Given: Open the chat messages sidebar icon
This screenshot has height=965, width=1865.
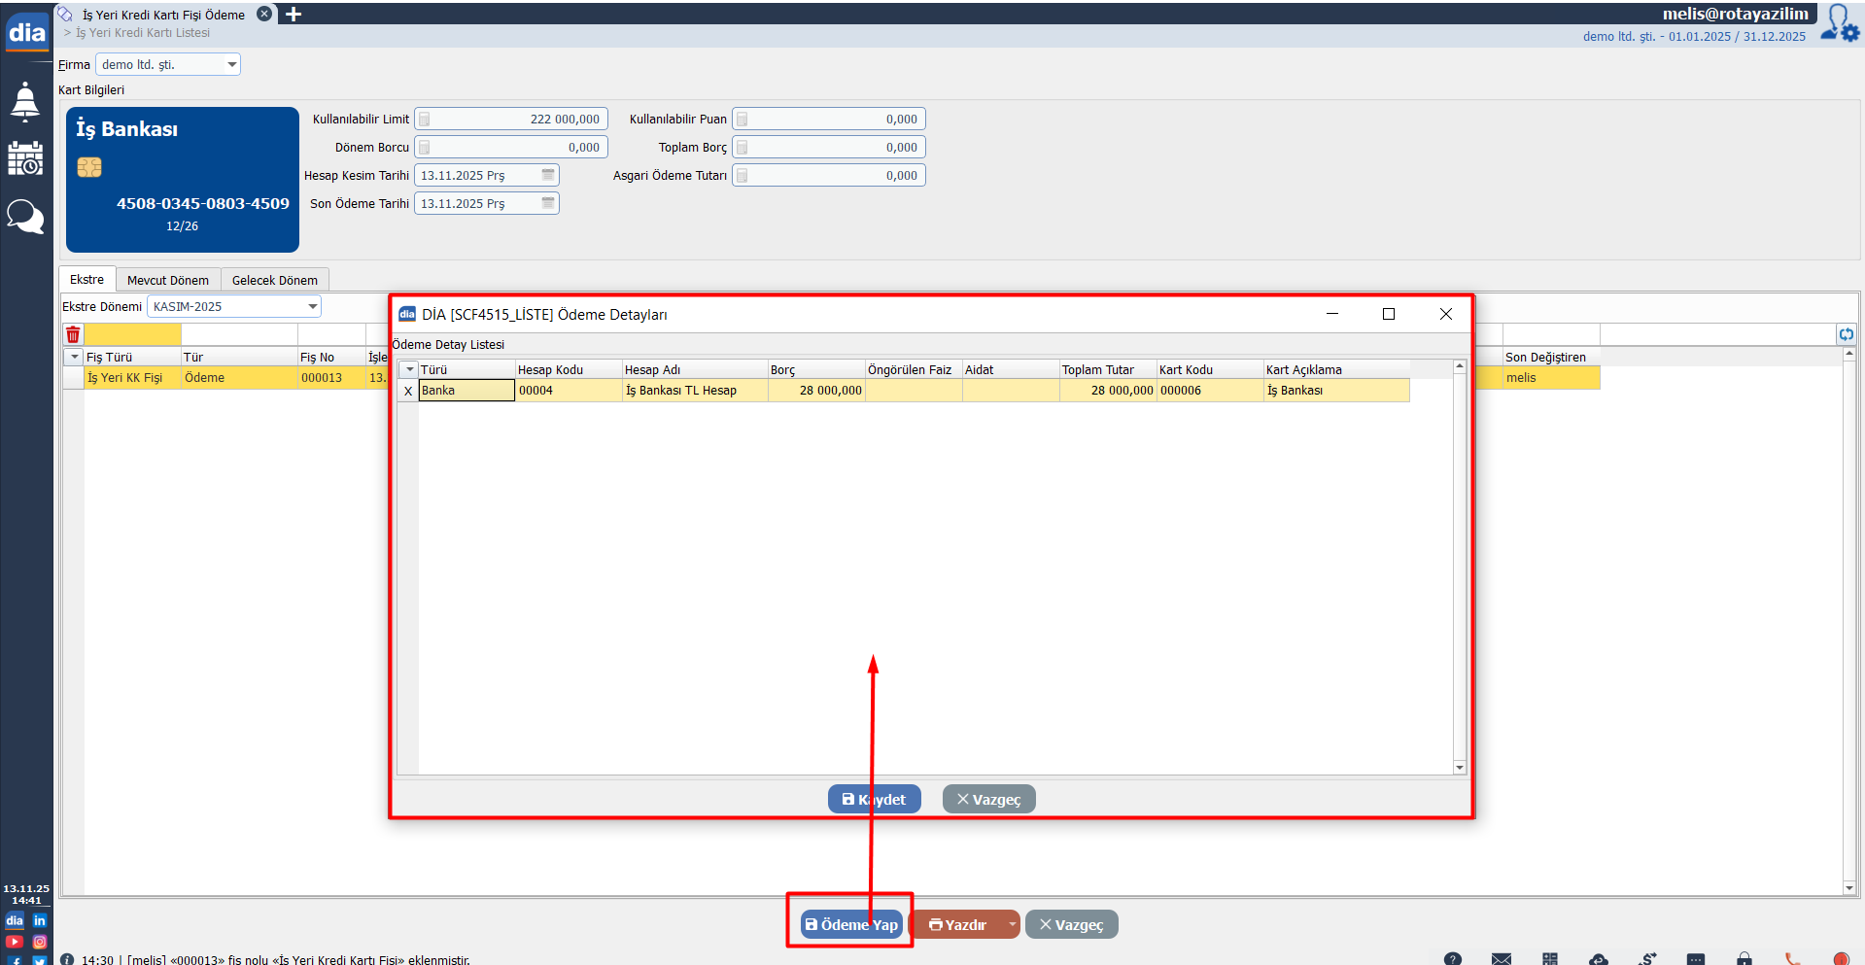Looking at the screenshot, I should pos(25,216).
